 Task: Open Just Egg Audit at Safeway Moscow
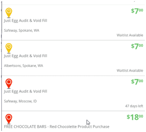[25, 91]
